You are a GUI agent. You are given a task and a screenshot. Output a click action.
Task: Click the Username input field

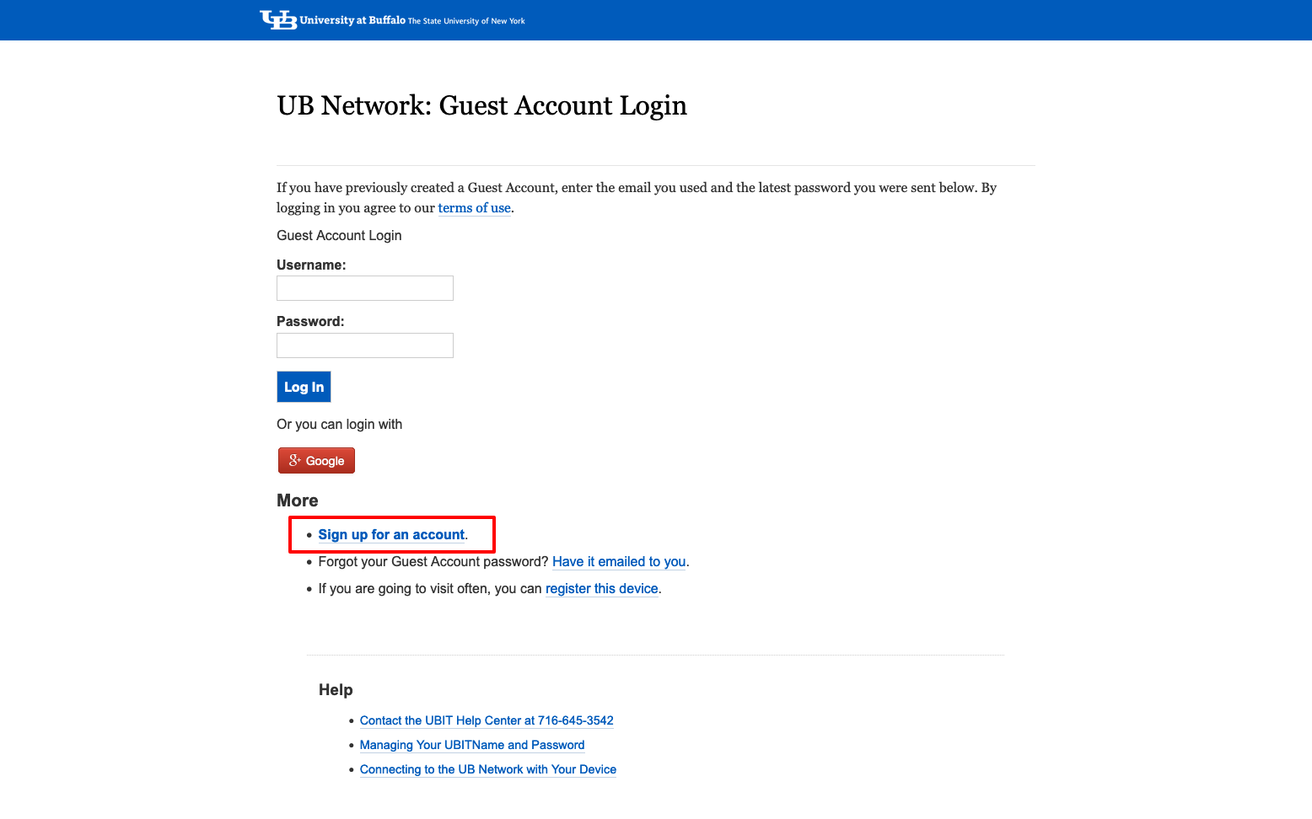[x=364, y=287]
